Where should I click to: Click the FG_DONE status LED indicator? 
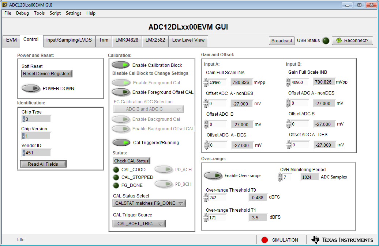[116, 185]
